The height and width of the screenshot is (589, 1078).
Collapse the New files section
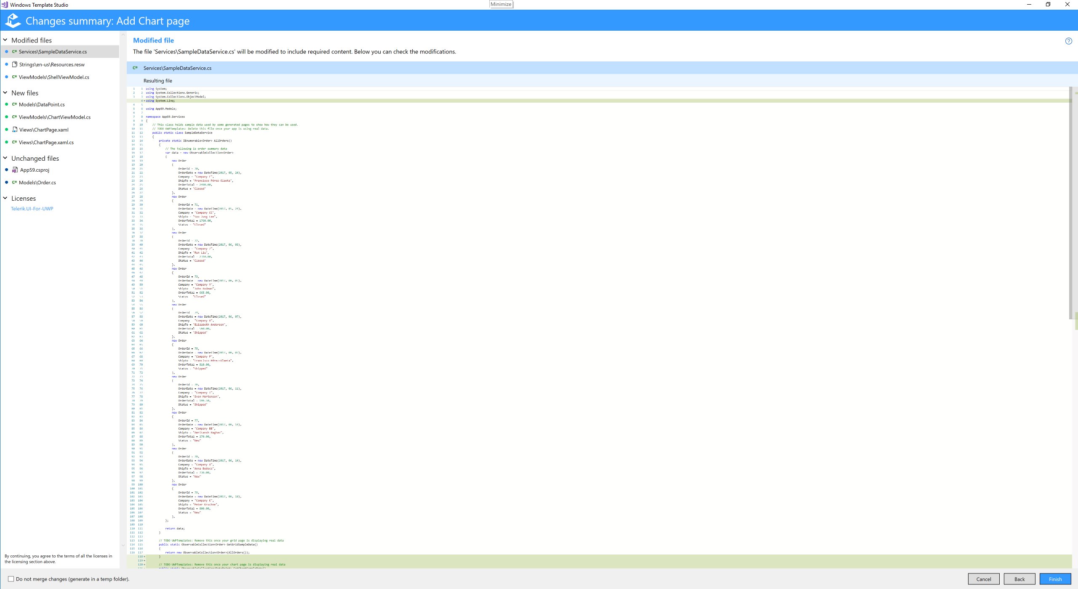tap(5, 92)
